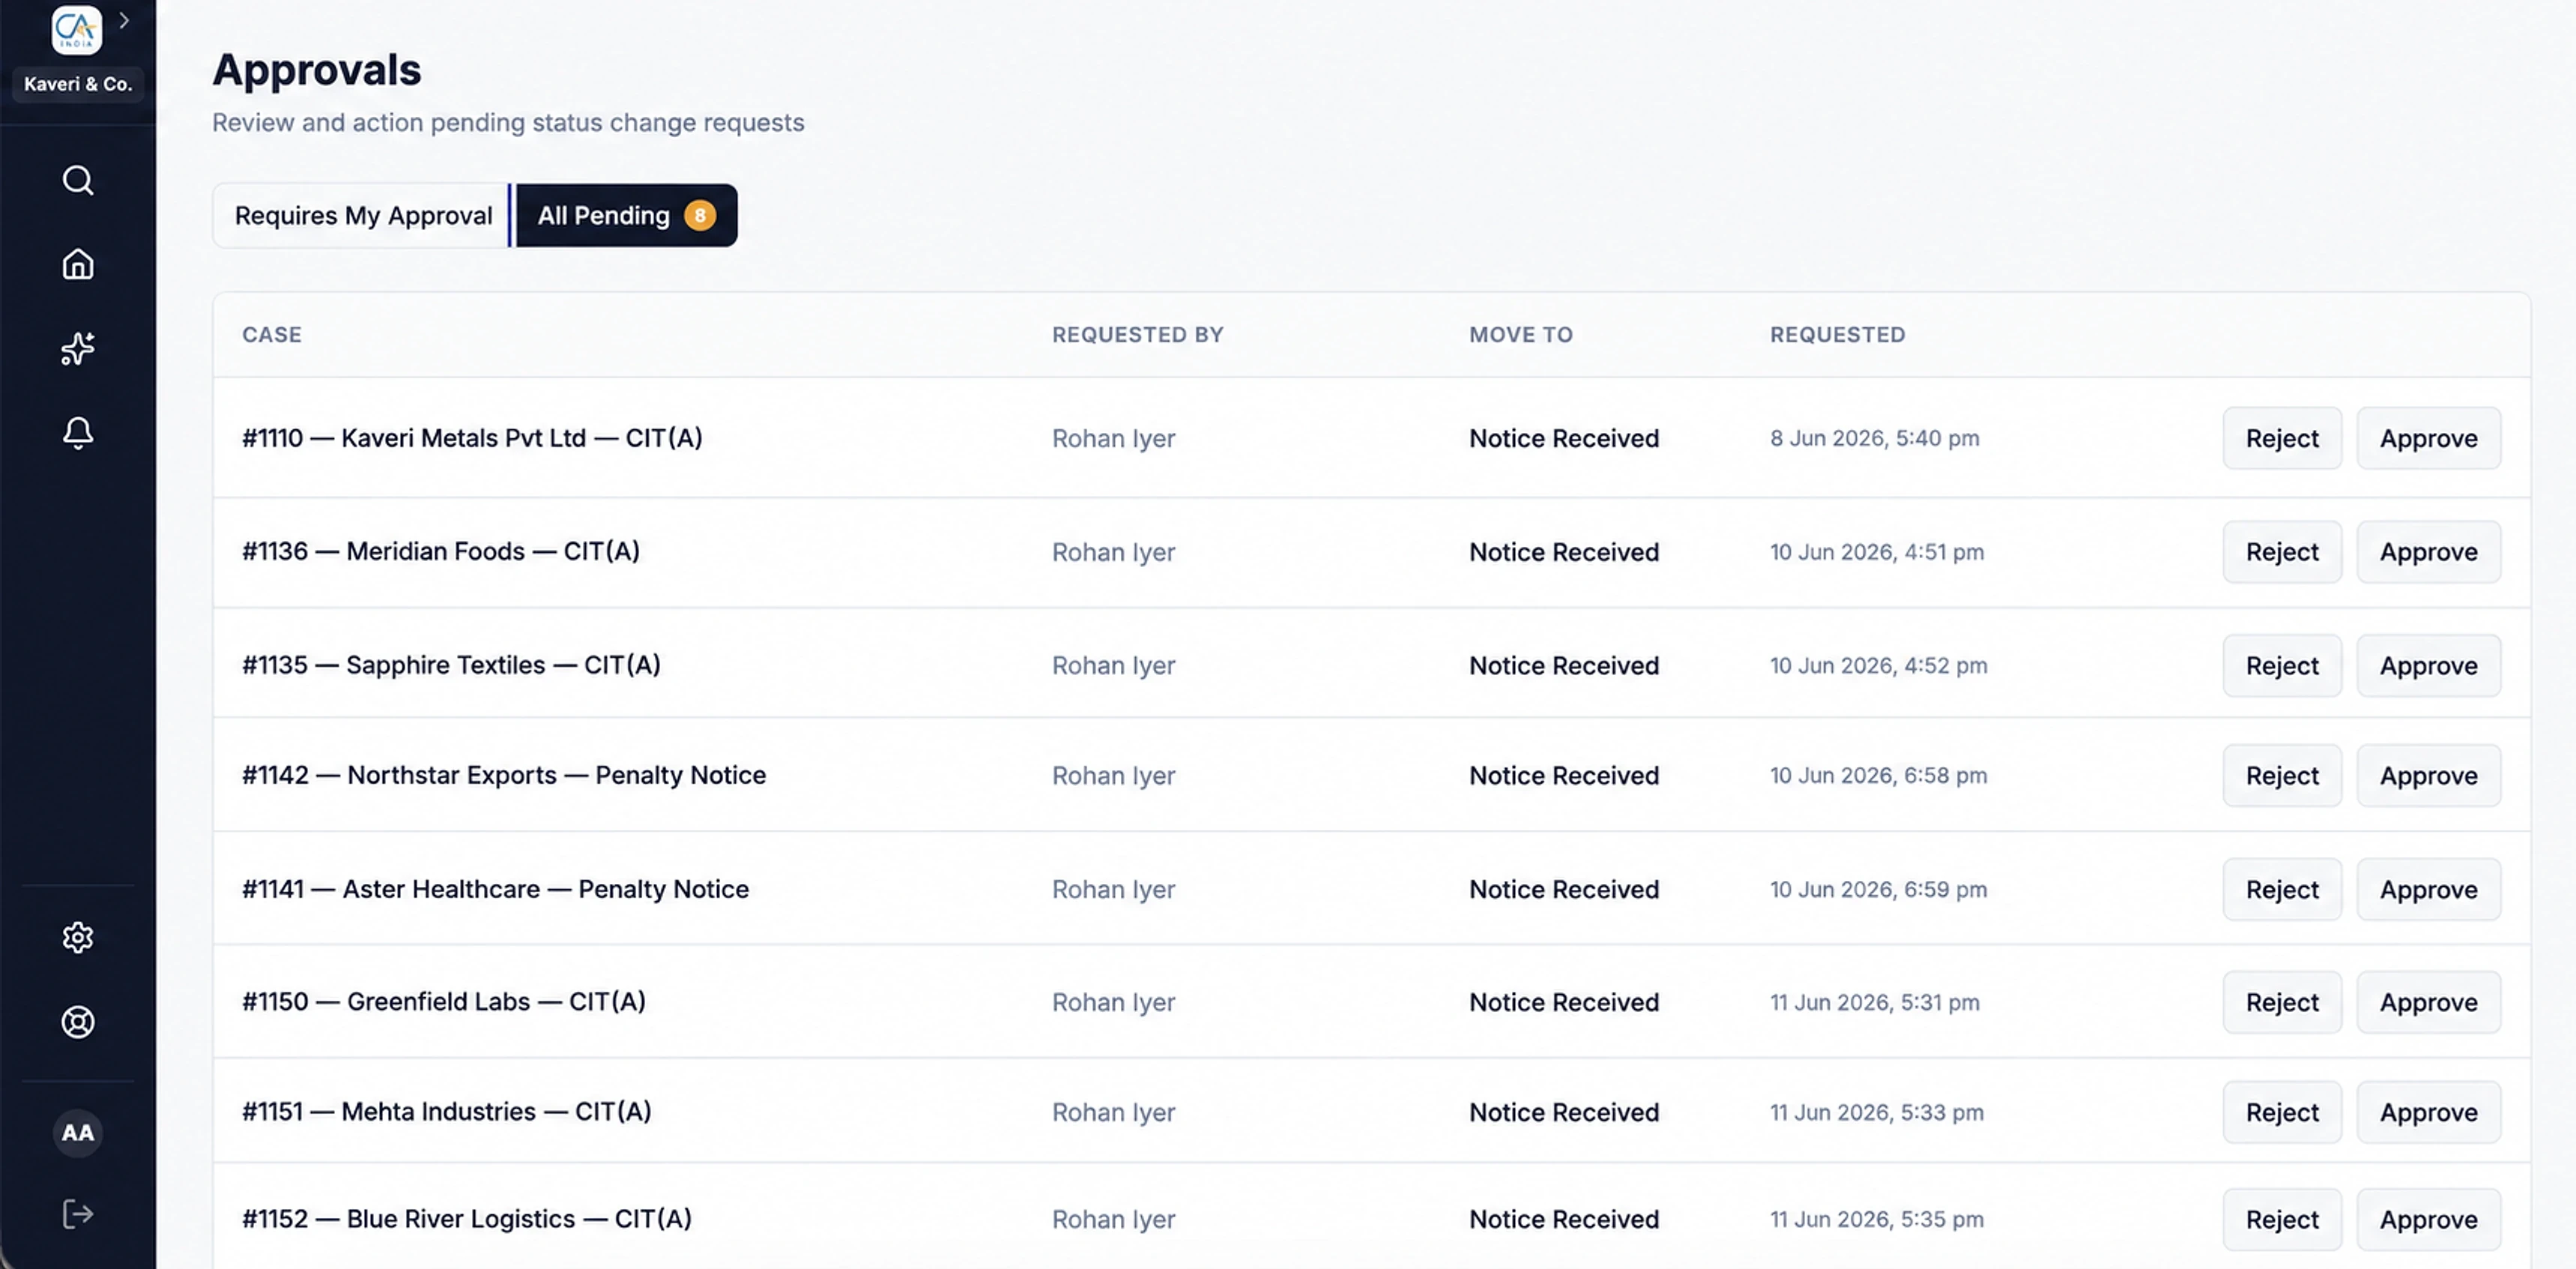
Task: Approve case #1152 Blue River Logistics
Action: [2428, 1220]
